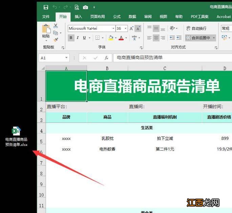Open the clipboard group dialog launcher
This screenshot has width=232, height=213.
(63, 48)
